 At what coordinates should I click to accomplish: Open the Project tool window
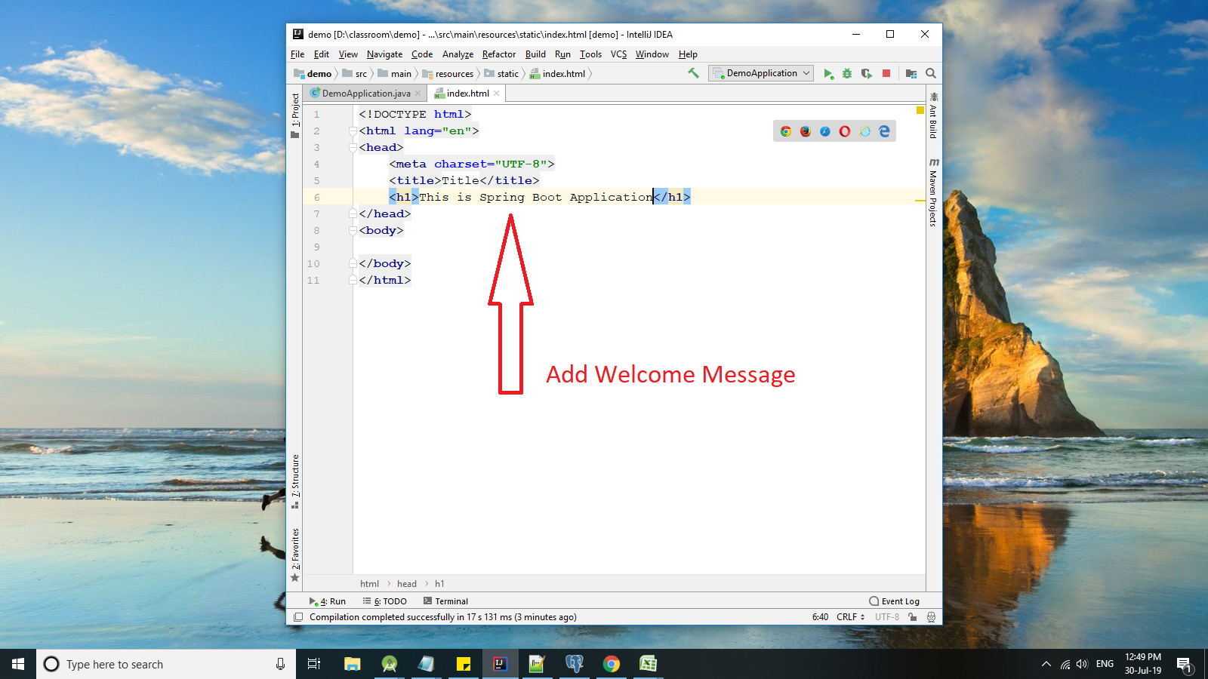pos(295,115)
